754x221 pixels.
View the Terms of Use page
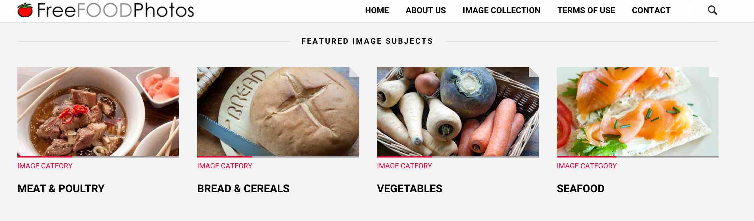(586, 10)
